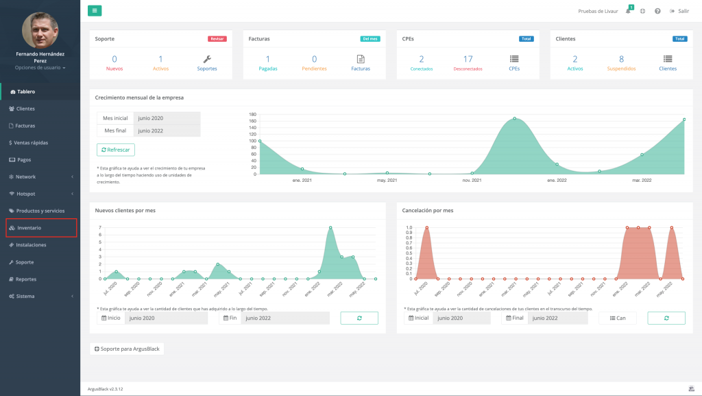Click Salir to log out
702x396 pixels.
[679, 11]
